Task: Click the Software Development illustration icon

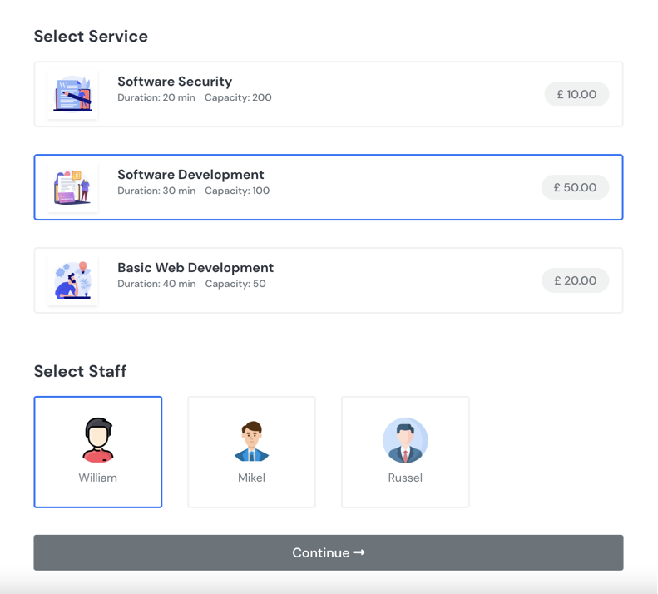Action: tap(72, 187)
